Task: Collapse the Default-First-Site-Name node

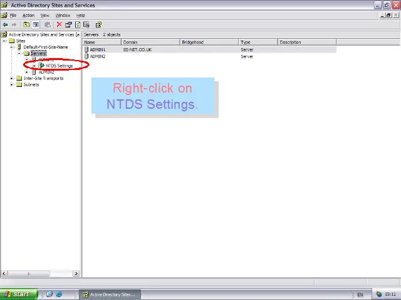Action: pos(12,47)
